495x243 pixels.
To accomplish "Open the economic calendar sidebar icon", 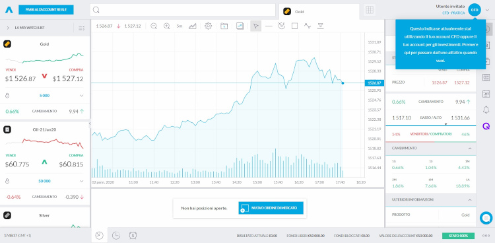I will click(486, 94).
